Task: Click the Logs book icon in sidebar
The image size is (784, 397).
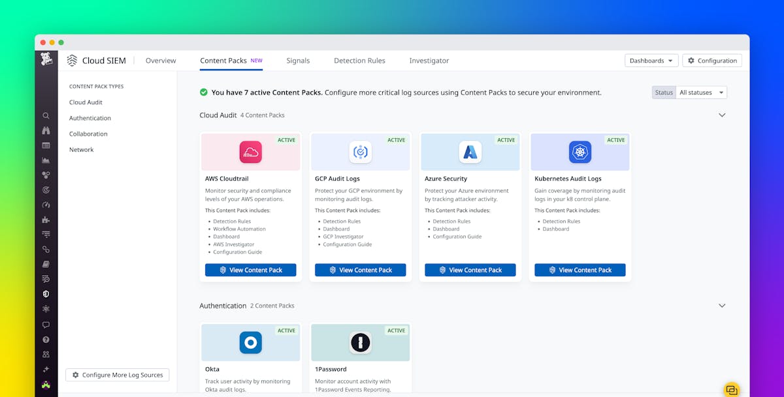Action: (46, 263)
